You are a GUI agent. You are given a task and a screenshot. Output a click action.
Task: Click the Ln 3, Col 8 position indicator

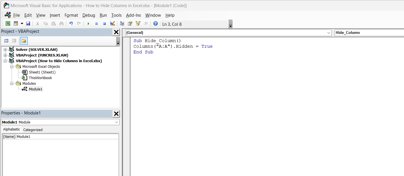[172, 24]
